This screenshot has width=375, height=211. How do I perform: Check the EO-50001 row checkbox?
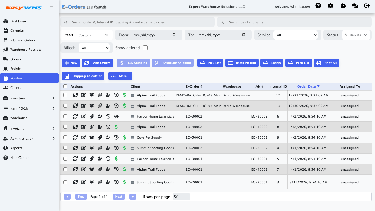65,137
